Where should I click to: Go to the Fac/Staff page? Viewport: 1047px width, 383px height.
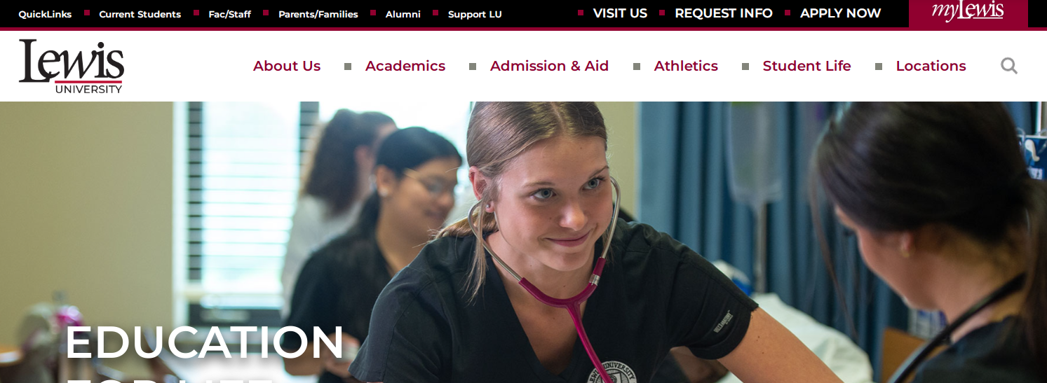pyautogui.click(x=229, y=14)
